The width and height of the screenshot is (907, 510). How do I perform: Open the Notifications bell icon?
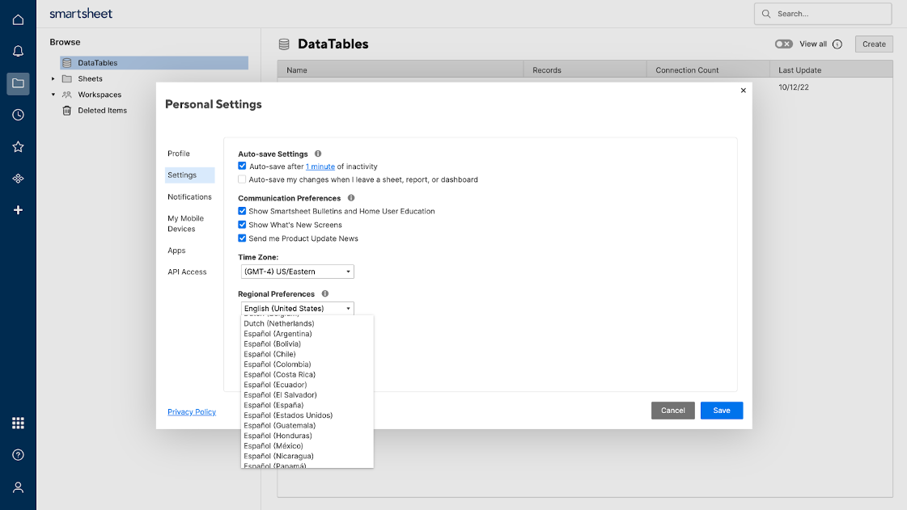18,50
